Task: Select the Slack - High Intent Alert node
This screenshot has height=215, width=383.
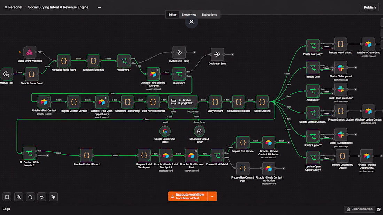Action: (x=341, y=89)
